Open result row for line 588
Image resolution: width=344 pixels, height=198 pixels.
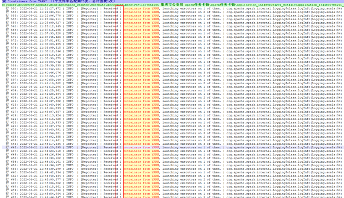173,69
